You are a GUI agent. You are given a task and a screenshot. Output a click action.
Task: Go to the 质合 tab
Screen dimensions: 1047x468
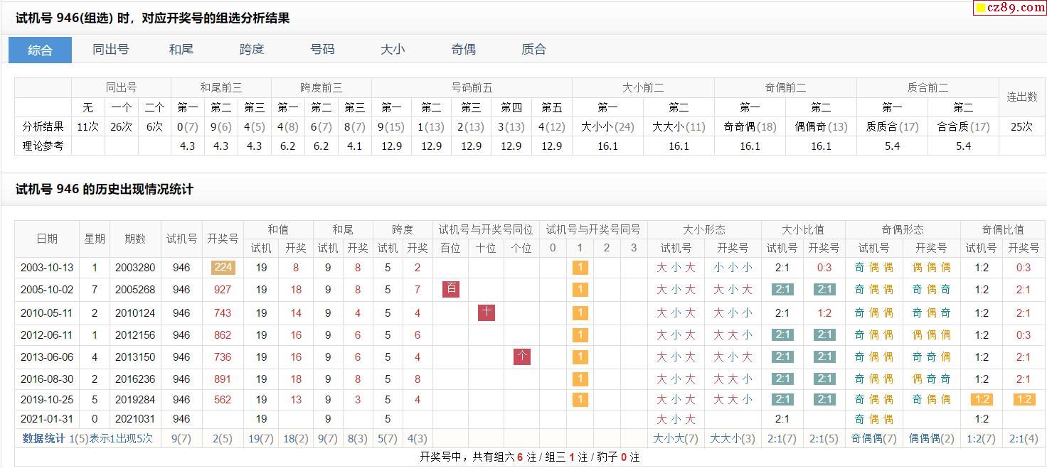533,50
